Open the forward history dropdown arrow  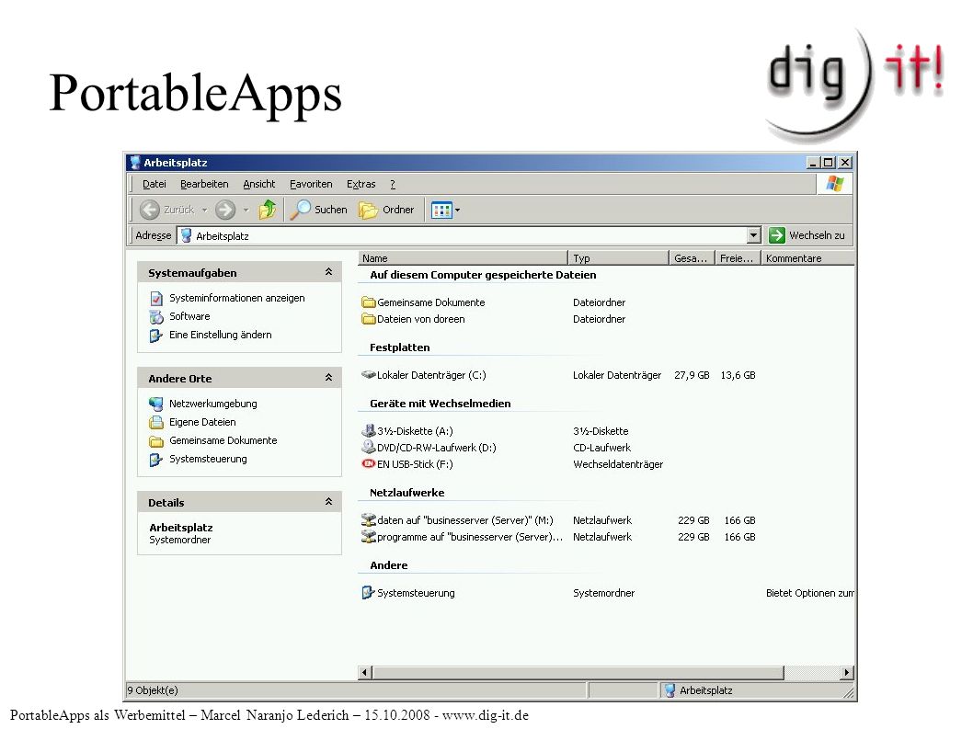246,210
